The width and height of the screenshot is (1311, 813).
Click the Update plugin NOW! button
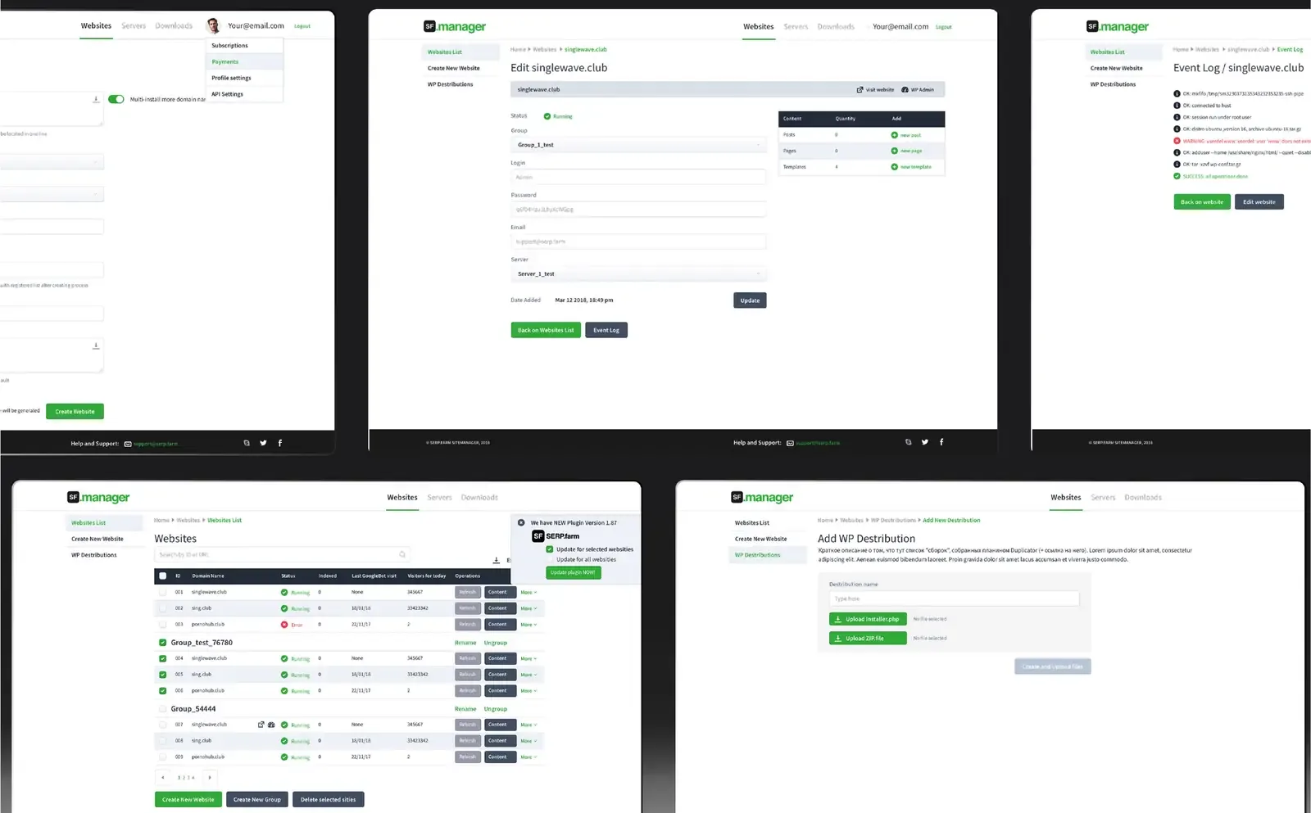[x=574, y=573]
